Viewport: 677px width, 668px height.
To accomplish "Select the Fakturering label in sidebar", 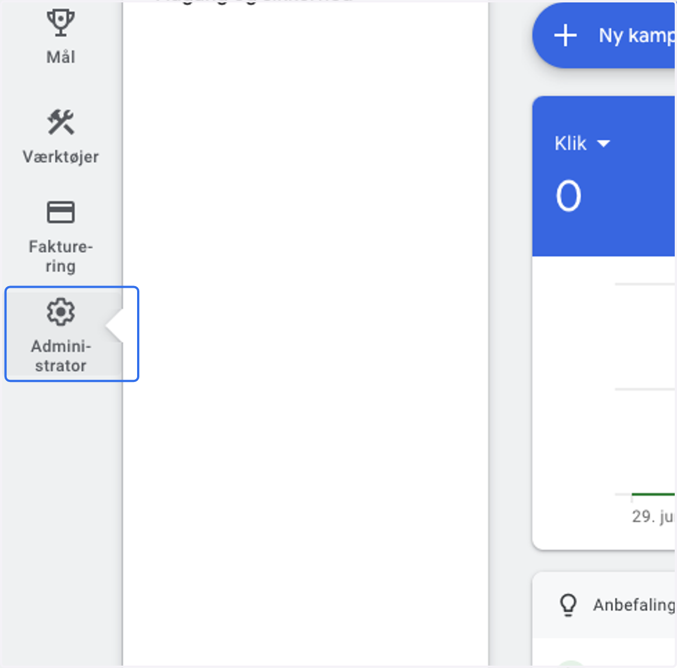I will coord(60,256).
